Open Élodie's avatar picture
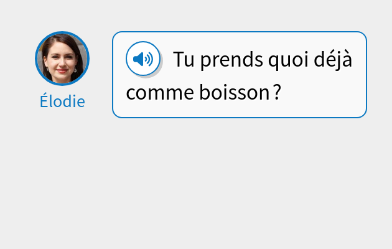This screenshot has height=249, width=392. pos(62,59)
